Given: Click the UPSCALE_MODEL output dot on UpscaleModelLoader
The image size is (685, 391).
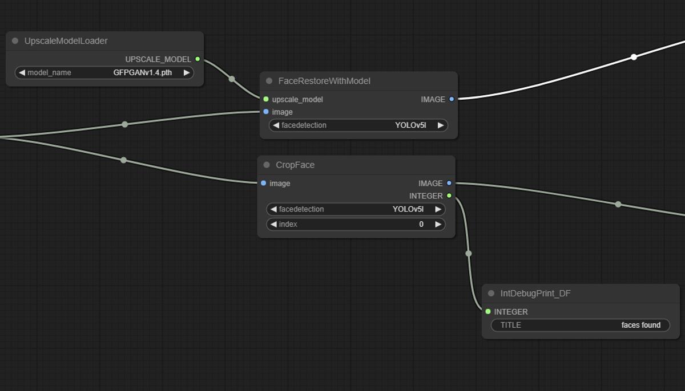Looking at the screenshot, I should click(198, 58).
